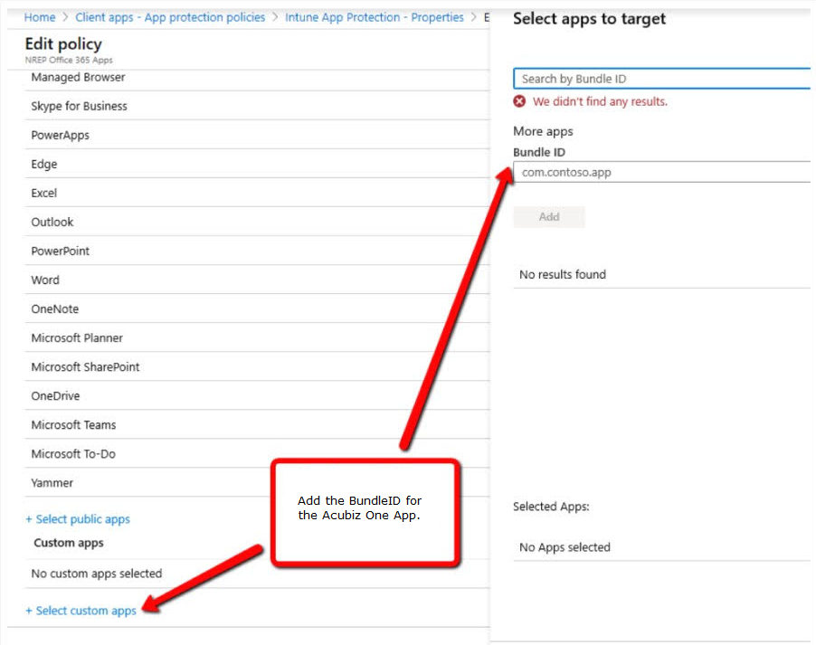Select the PowerApps row

pos(257,136)
